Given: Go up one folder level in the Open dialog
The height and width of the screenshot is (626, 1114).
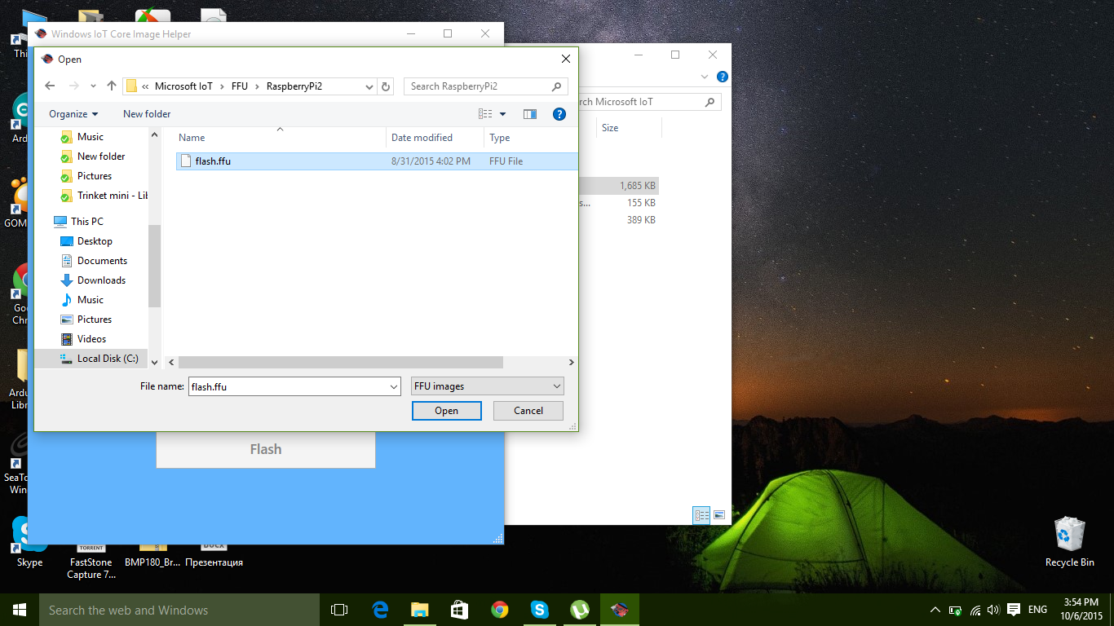Looking at the screenshot, I should 112,86.
